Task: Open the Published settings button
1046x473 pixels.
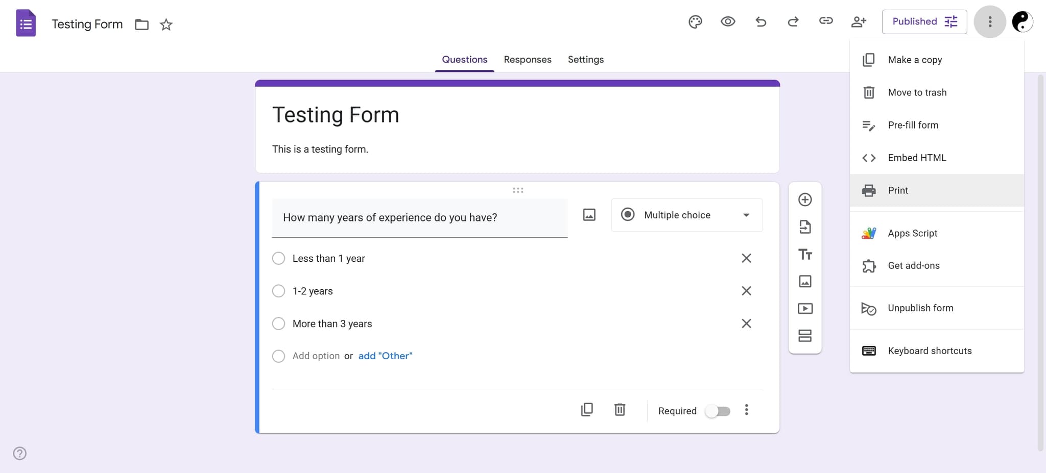Action: point(924,22)
